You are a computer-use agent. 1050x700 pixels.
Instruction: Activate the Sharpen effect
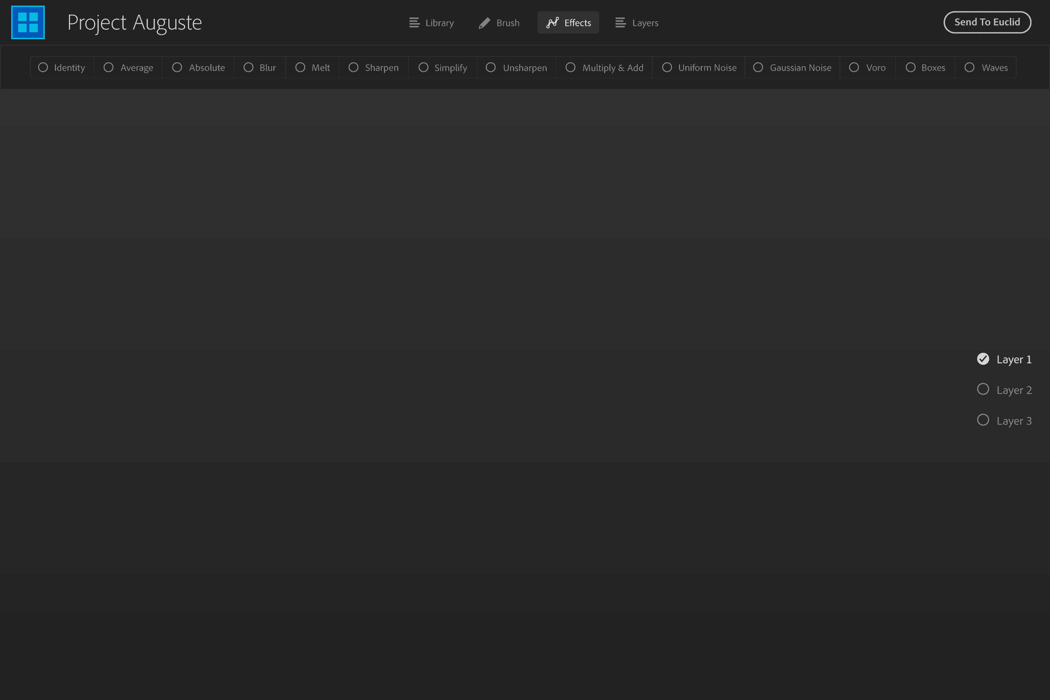(x=374, y=68)
